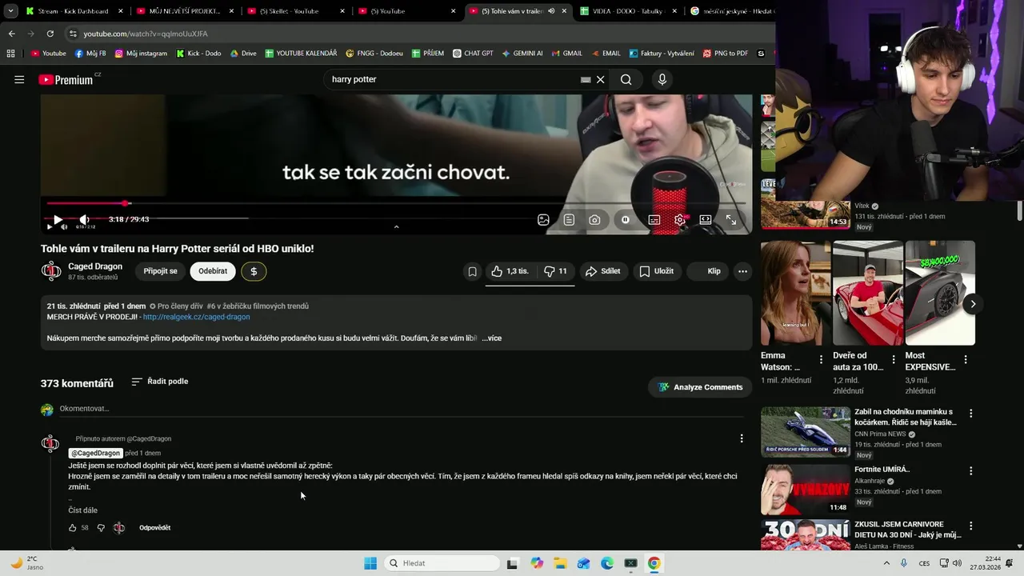Click the Okomentovat comment field

point(400,409)
